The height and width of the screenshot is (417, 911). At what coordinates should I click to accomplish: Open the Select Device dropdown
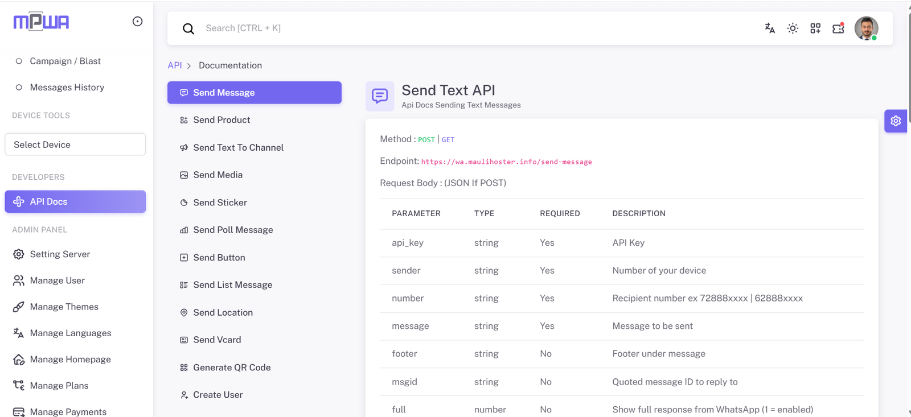pyautogui.click(x=75, y=144)
